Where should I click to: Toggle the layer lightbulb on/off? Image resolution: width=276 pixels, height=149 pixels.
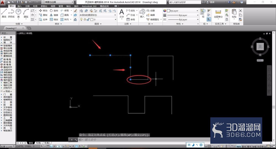[81, 20]
